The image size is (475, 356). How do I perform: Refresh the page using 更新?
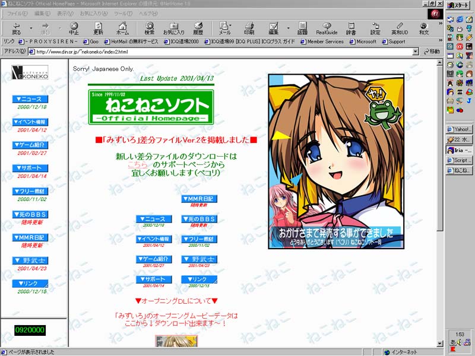98,28
